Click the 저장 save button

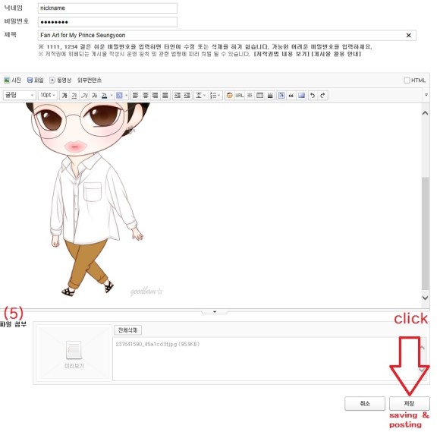point(409,404)
